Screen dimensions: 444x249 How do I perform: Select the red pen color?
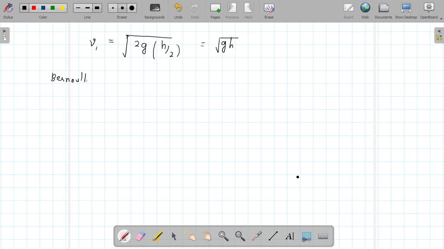coord(34,8)
